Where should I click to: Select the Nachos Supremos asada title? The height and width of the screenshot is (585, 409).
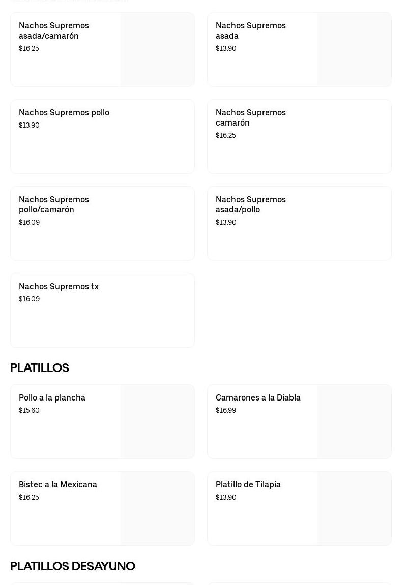(250, 30)
